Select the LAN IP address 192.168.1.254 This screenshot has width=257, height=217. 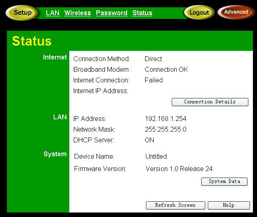click(x=166, y=119)
